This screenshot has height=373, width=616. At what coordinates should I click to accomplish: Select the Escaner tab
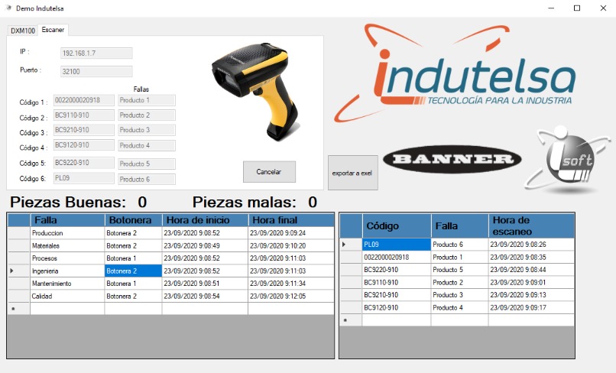pos(53,30)
